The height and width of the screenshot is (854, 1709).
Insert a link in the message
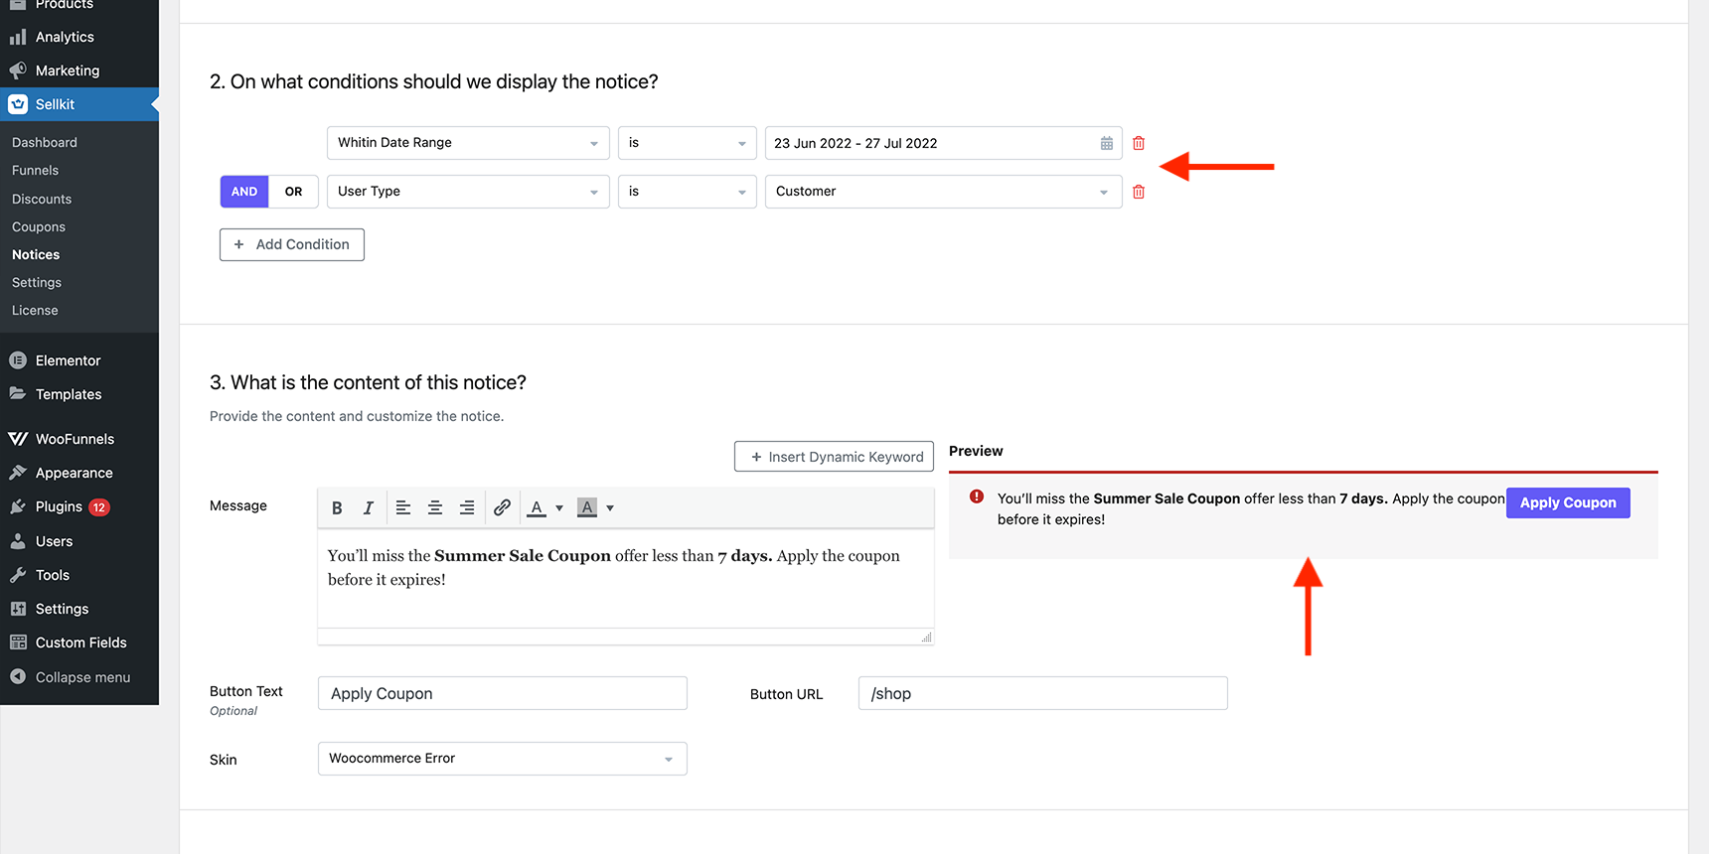[502, 507]
